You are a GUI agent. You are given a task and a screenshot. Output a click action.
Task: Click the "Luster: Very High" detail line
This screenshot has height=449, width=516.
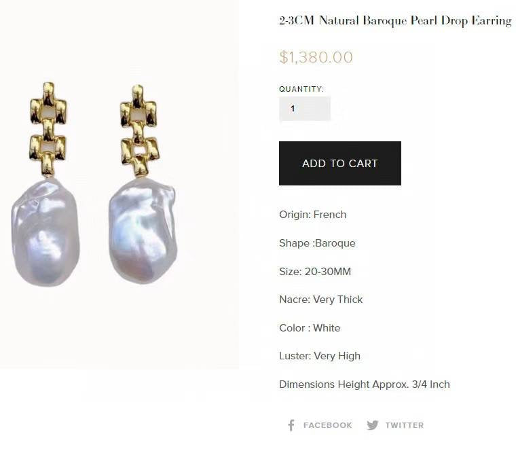319,356
